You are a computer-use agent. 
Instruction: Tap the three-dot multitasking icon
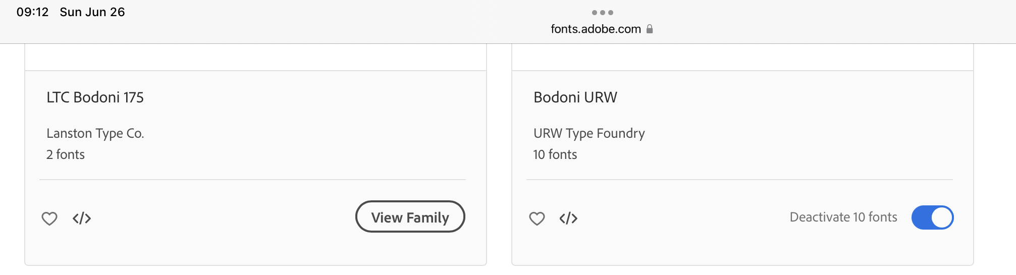603,13
